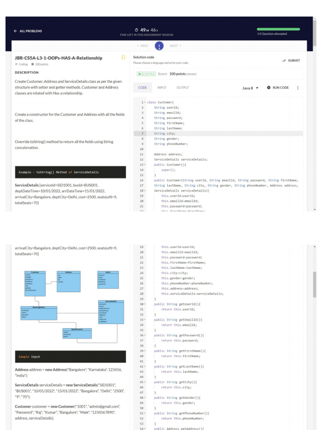Click 'return this.phoneNumber;' on line 52

pos(182,419)
